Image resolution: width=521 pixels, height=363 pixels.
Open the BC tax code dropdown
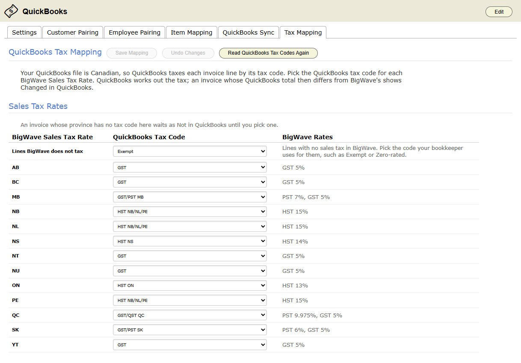coord(190,182)
